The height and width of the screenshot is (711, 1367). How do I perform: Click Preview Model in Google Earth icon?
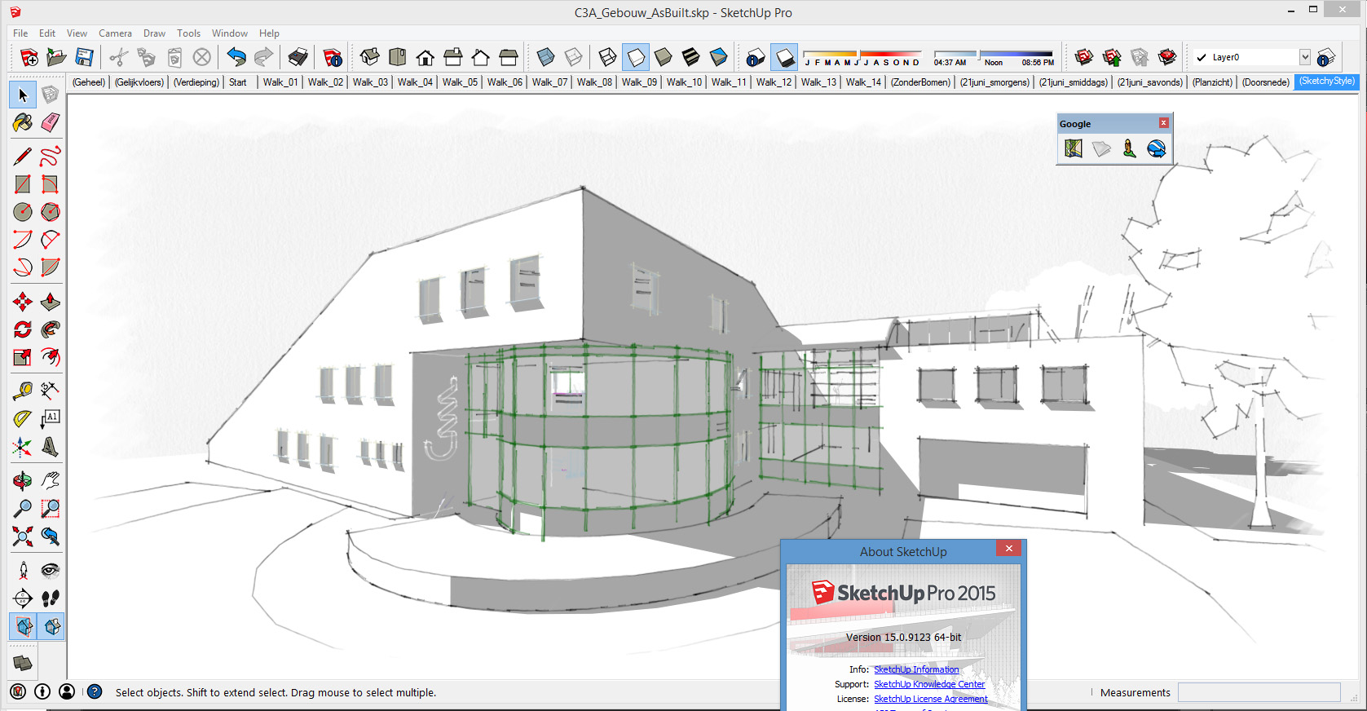pos(1157,148)
